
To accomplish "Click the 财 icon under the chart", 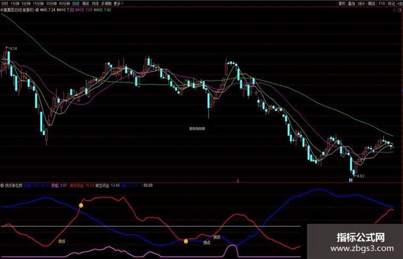I will tap(351, 180).
